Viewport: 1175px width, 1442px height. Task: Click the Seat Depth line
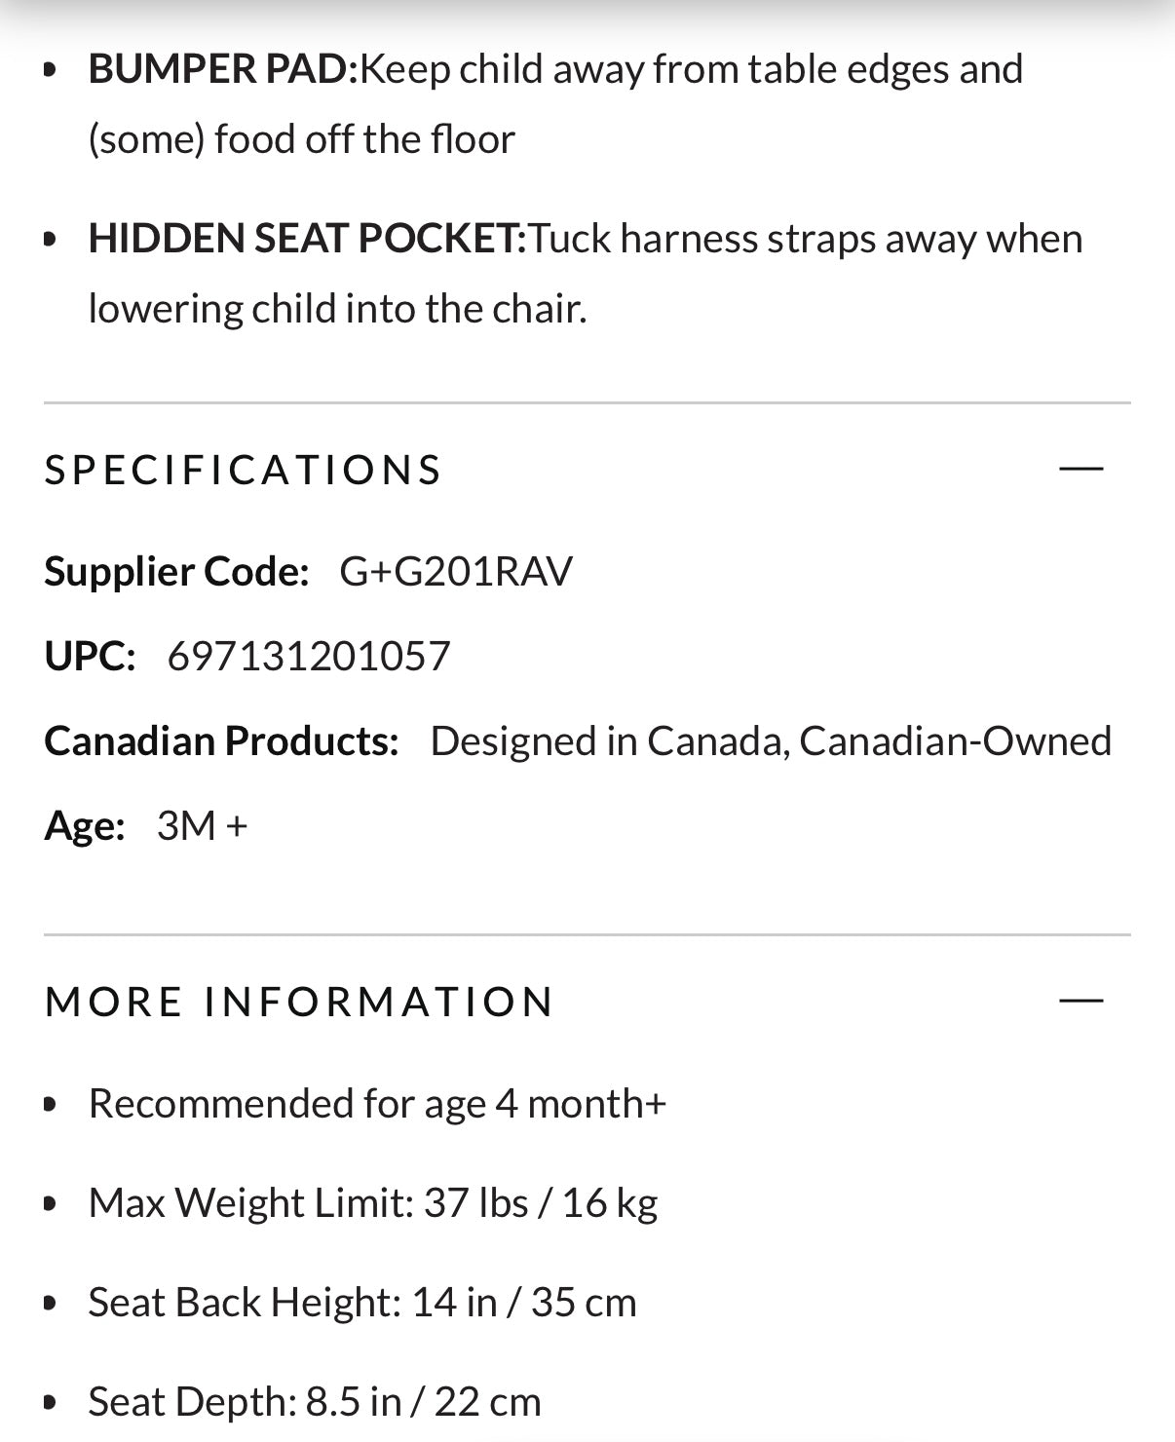pyautogui.click(x=314, y=1401)
